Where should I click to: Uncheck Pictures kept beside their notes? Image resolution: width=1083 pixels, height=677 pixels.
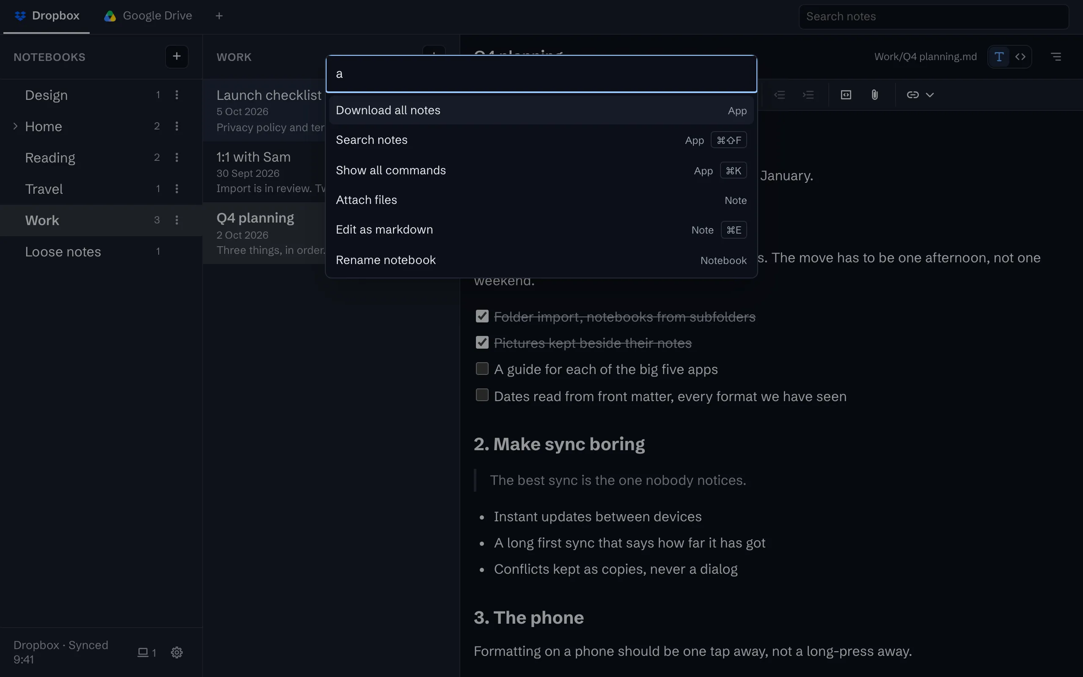[x=482, y=343]
